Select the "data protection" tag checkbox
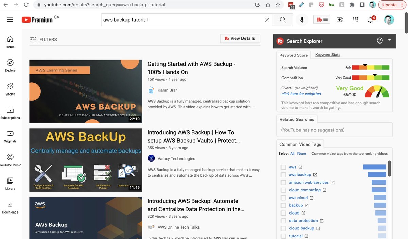Screen dimensions: 408x239 coord(283,221)
